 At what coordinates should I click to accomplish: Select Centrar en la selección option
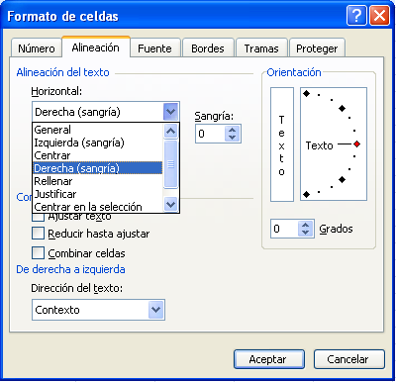click(x=88, y=207)
